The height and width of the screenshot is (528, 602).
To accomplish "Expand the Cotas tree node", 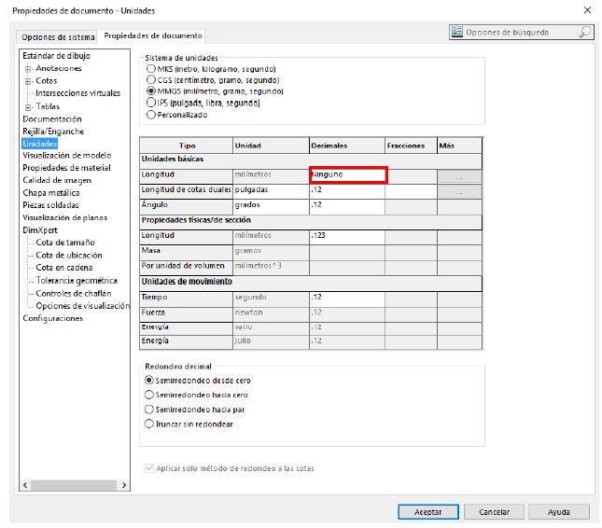I will tap(28, 81).
